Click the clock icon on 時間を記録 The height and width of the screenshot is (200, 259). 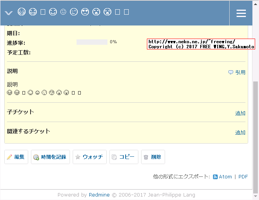36,157
